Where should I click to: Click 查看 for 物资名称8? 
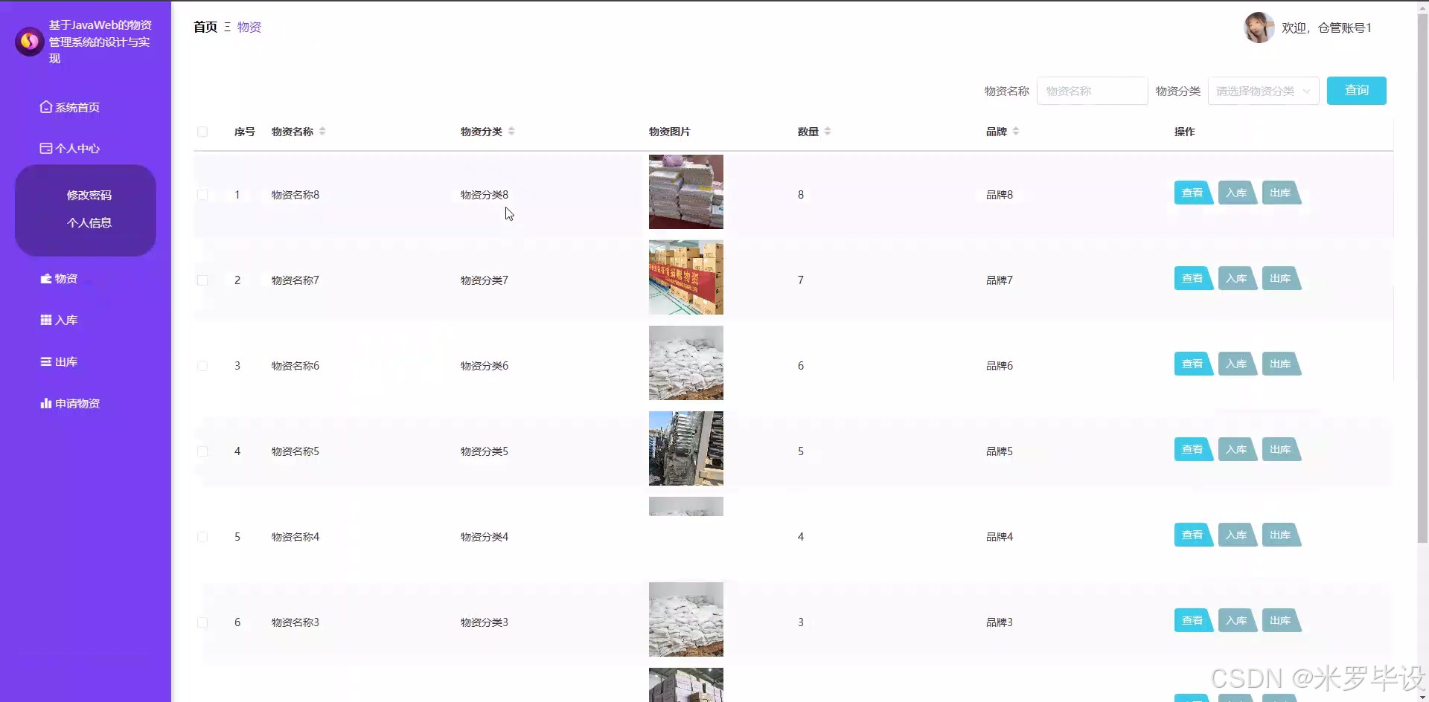pyautogui.click(x=1193, y=193)
